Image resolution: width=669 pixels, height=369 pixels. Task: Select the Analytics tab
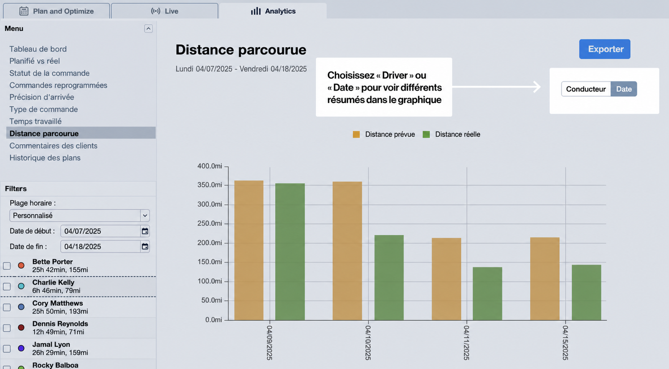[x=273, y=11]
